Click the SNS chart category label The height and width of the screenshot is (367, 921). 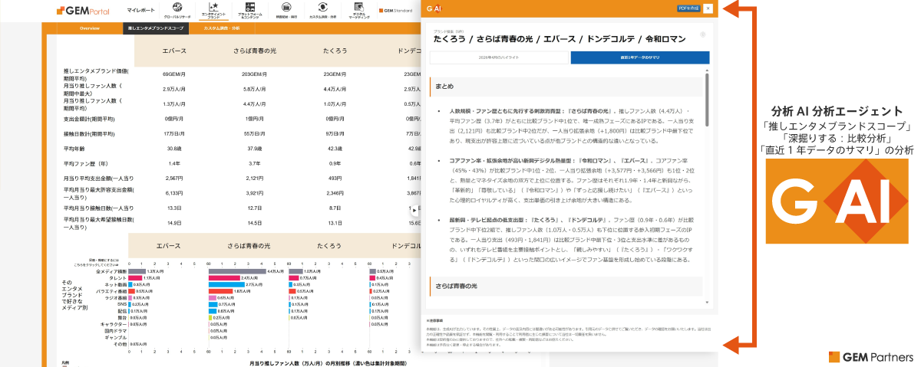[121, 304]
